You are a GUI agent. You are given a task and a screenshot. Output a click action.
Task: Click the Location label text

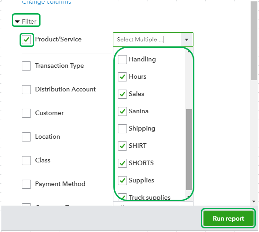(48, 136)
